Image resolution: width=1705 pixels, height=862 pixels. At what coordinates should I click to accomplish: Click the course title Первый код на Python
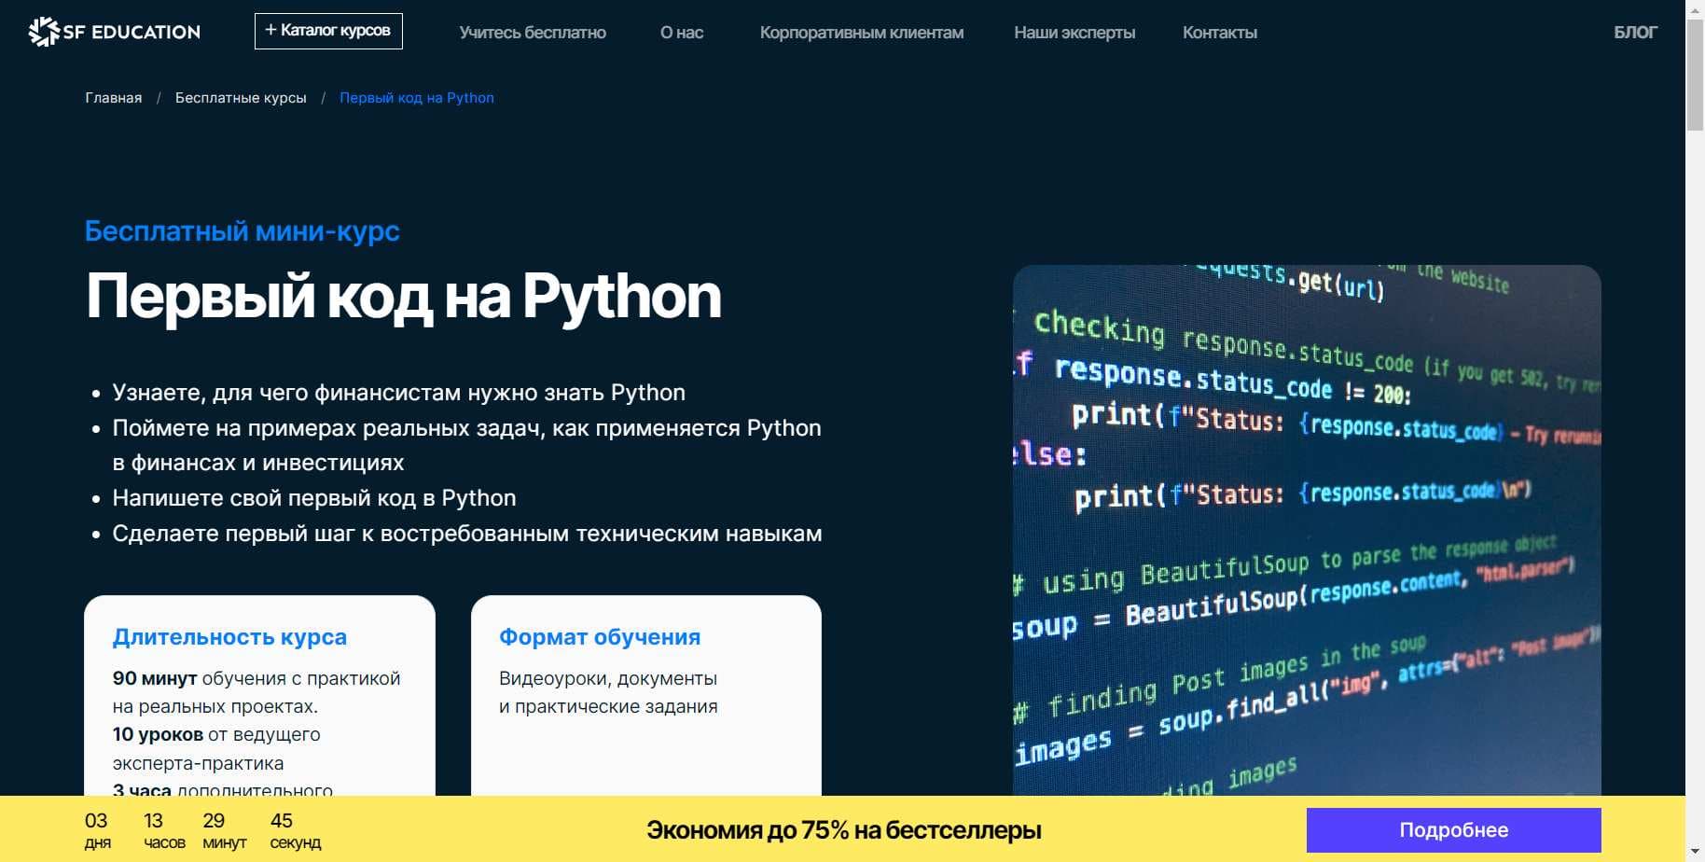[x=402, y=297]
